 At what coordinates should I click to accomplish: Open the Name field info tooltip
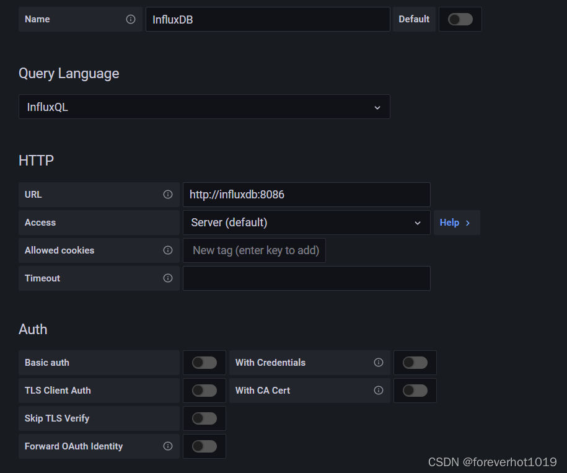[x=131, y=19]
